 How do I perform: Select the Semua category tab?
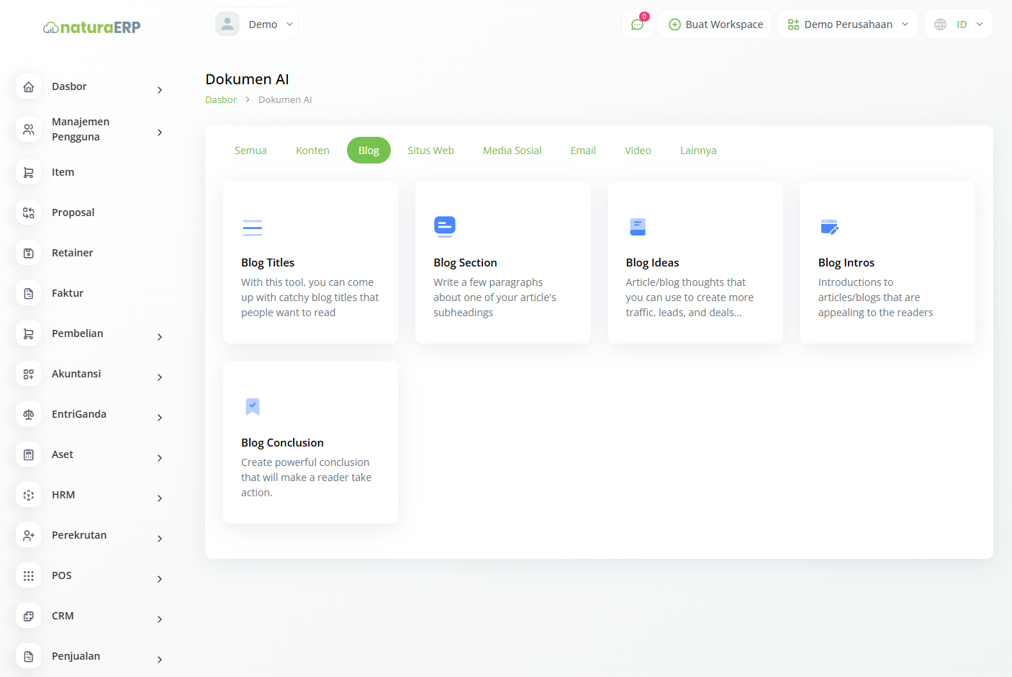pyautogui.click(x=250, y=151)
